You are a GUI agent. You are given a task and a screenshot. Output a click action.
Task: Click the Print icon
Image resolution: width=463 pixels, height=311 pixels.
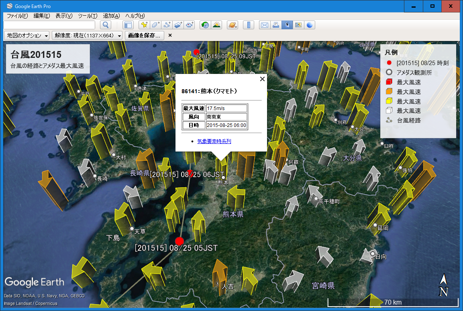tap(276, 25)
